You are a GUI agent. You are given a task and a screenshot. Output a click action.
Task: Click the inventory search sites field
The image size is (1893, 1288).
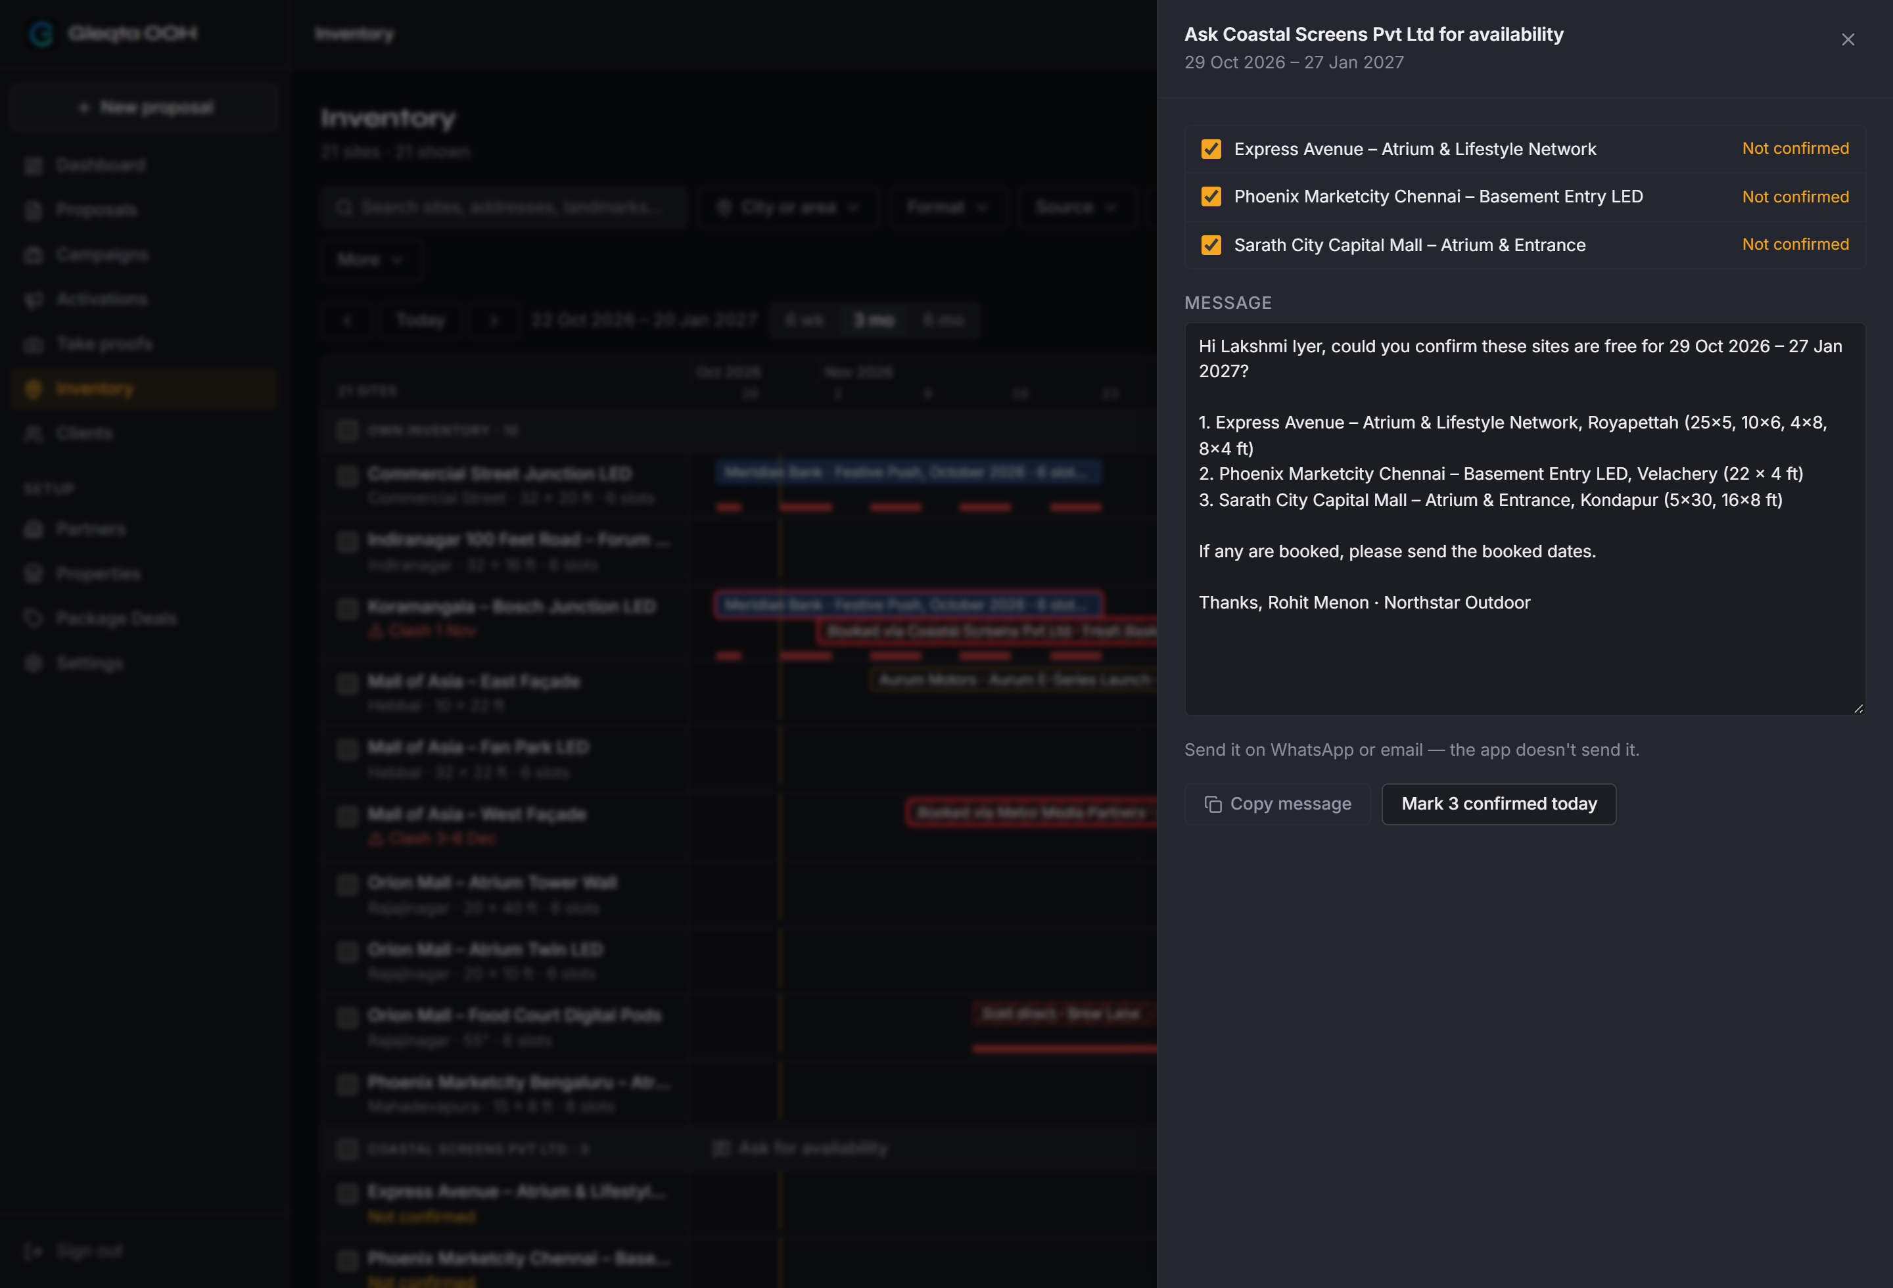point(504,208)
